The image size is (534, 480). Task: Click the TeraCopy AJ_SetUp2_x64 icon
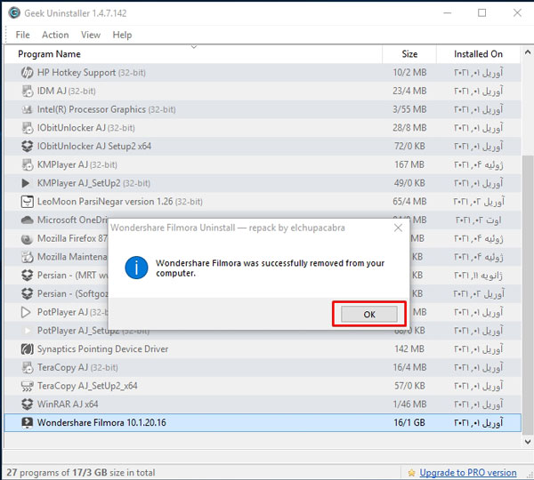[x=27, y=386]
